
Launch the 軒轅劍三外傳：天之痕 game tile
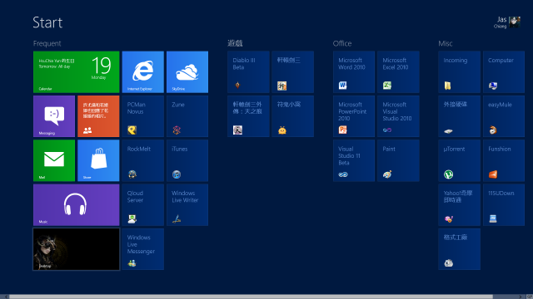click(x=248, y=116)
